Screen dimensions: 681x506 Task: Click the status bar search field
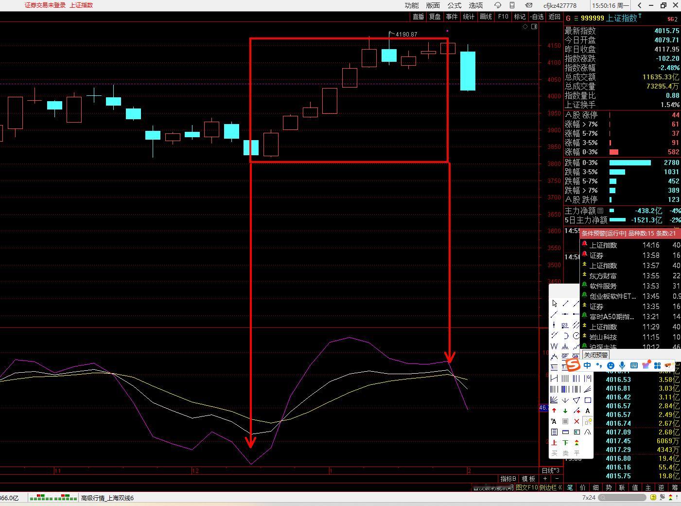[x=622, y=497]
